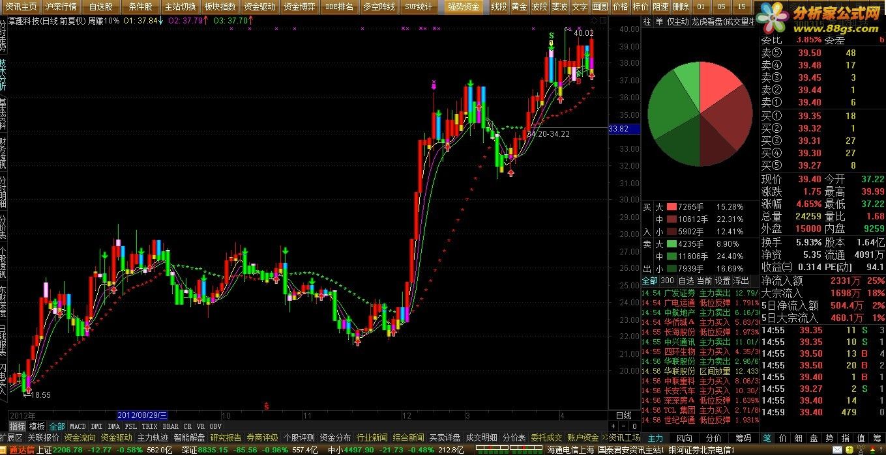Select the 300 filter tab

pos(667,281)
